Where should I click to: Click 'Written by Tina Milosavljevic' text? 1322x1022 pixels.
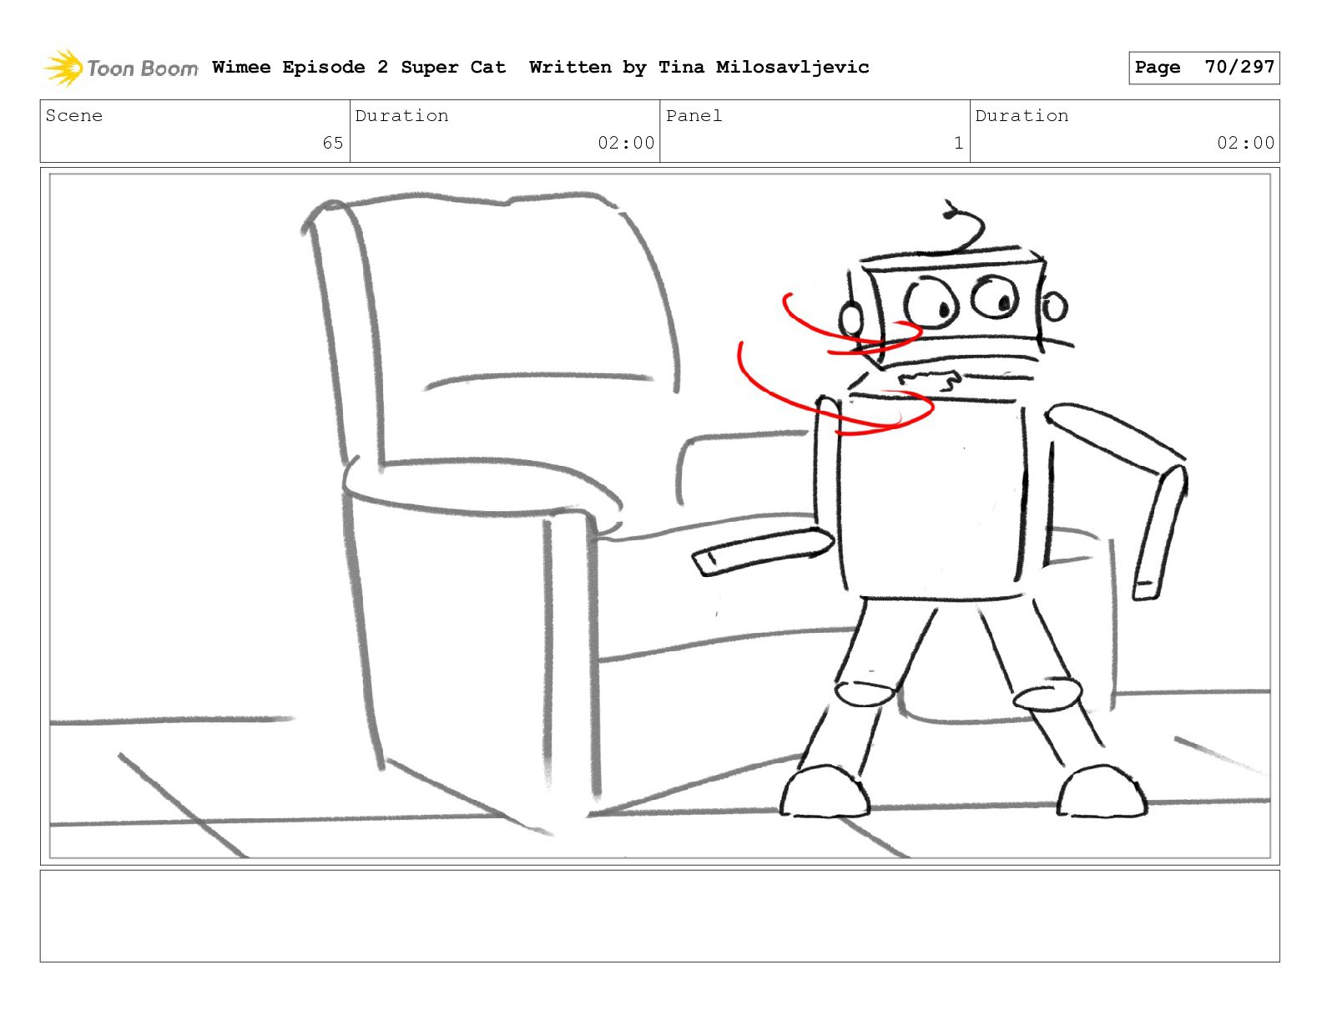[699, 67]
